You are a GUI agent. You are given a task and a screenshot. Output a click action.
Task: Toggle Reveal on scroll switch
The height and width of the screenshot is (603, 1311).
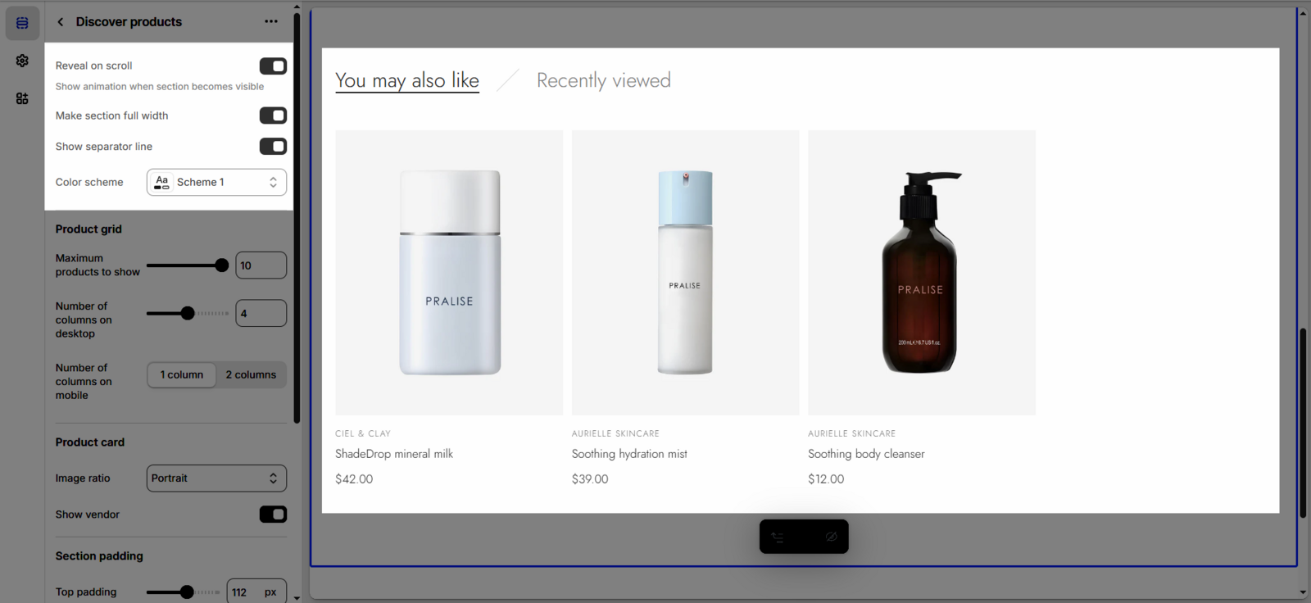pyautogui.click(x=273, y=66)
